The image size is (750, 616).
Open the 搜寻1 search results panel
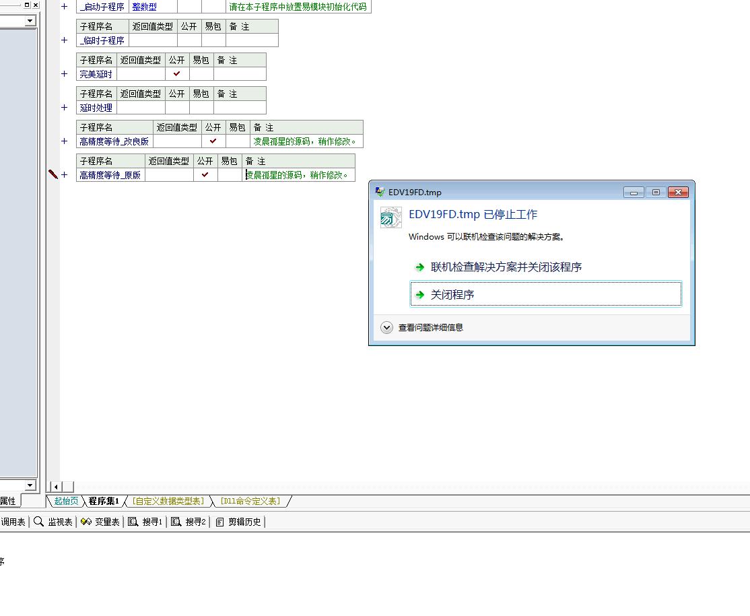pos(145,522)
